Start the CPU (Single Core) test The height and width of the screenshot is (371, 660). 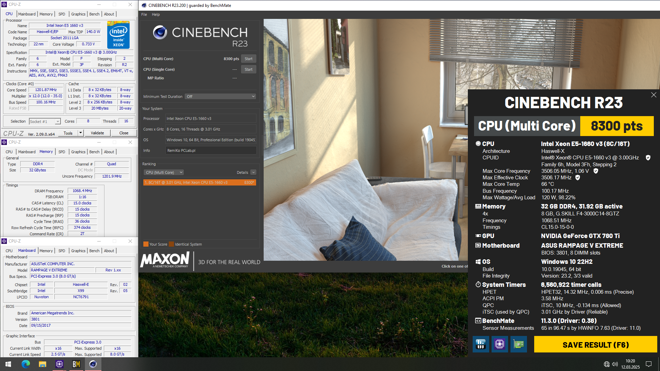(248, 69)
